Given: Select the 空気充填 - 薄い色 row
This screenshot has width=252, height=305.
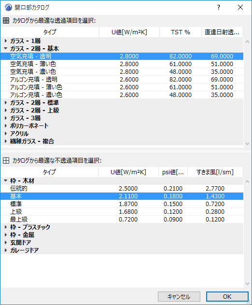Looking at the screenshot, I should click(122, 64).
